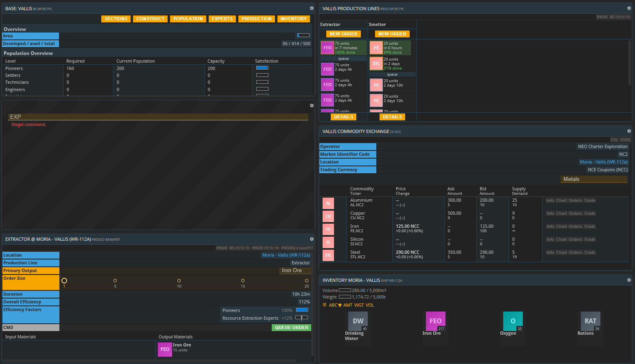The height and width of the screenshot is (364, 635).
Task: Set order size to 20
Action: pos(307,281)
